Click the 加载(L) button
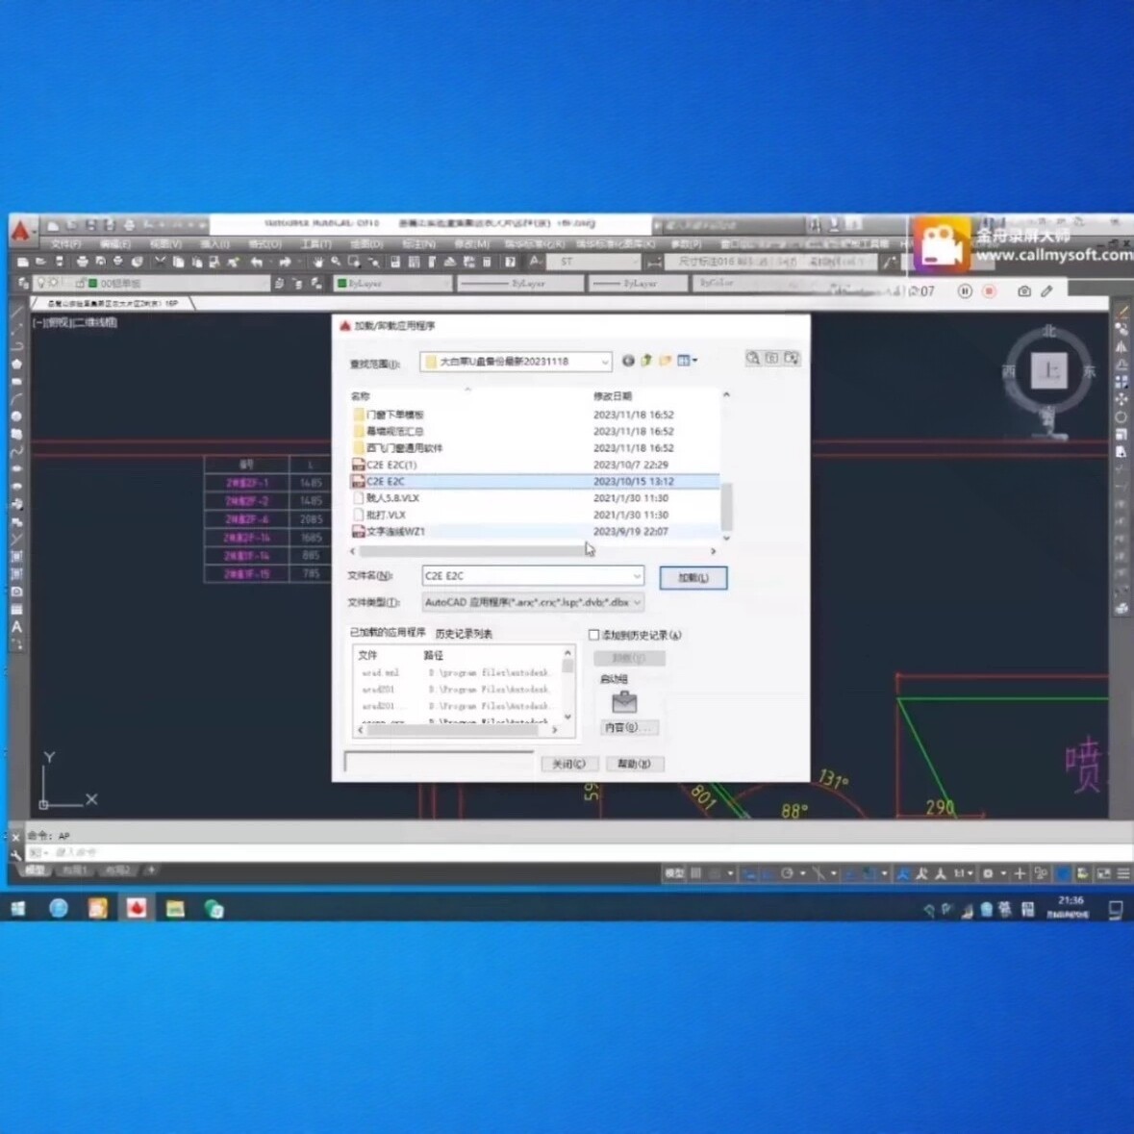 coord(693,578)
